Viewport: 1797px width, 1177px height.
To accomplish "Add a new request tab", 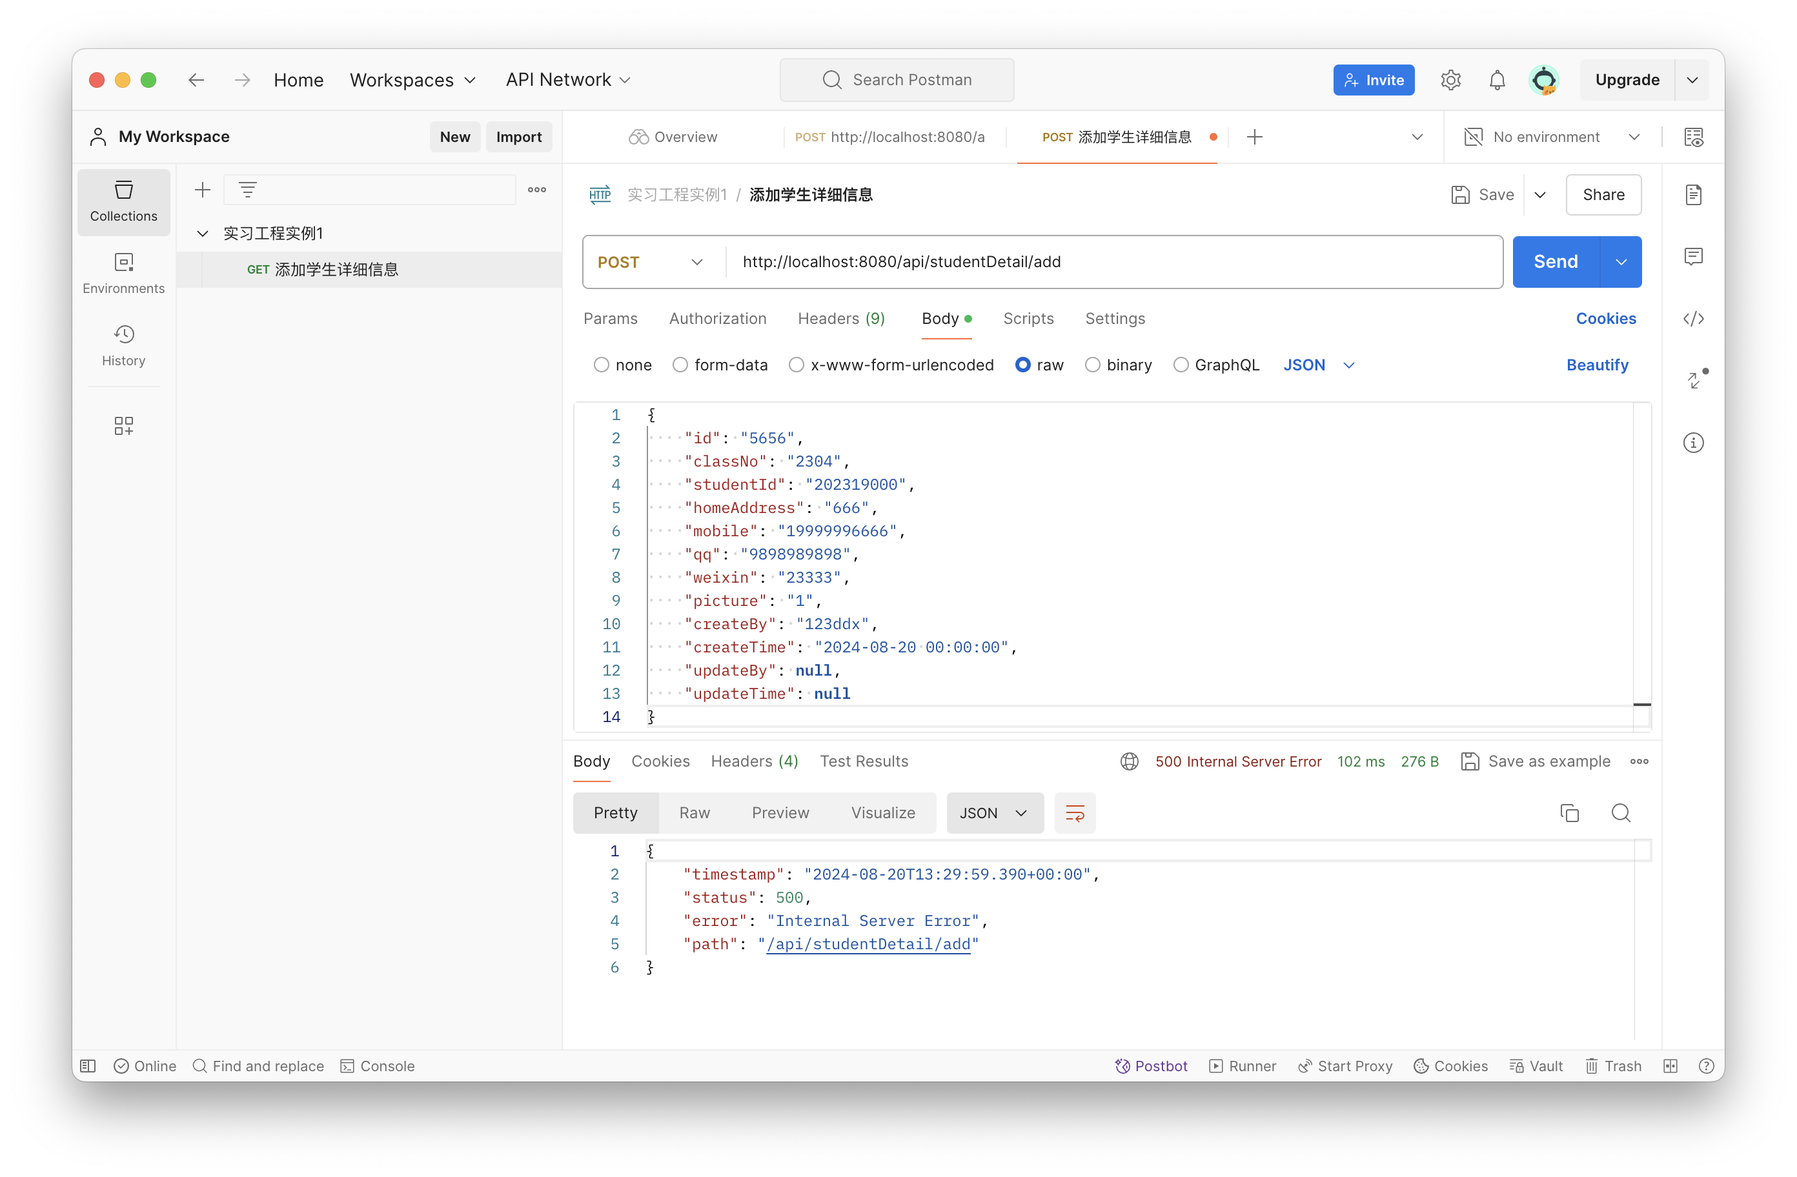I will coord(1254,137).
